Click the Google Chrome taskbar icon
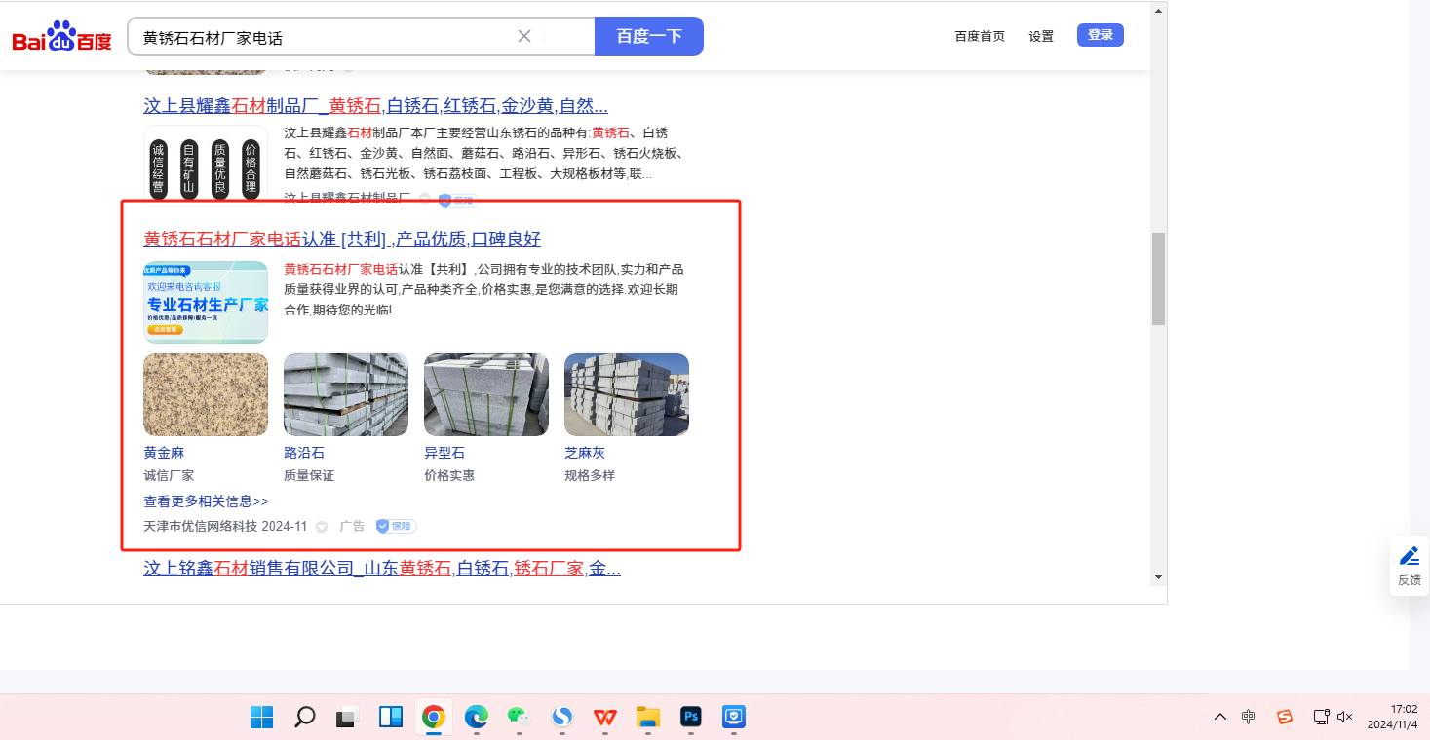 click(434, 718)
